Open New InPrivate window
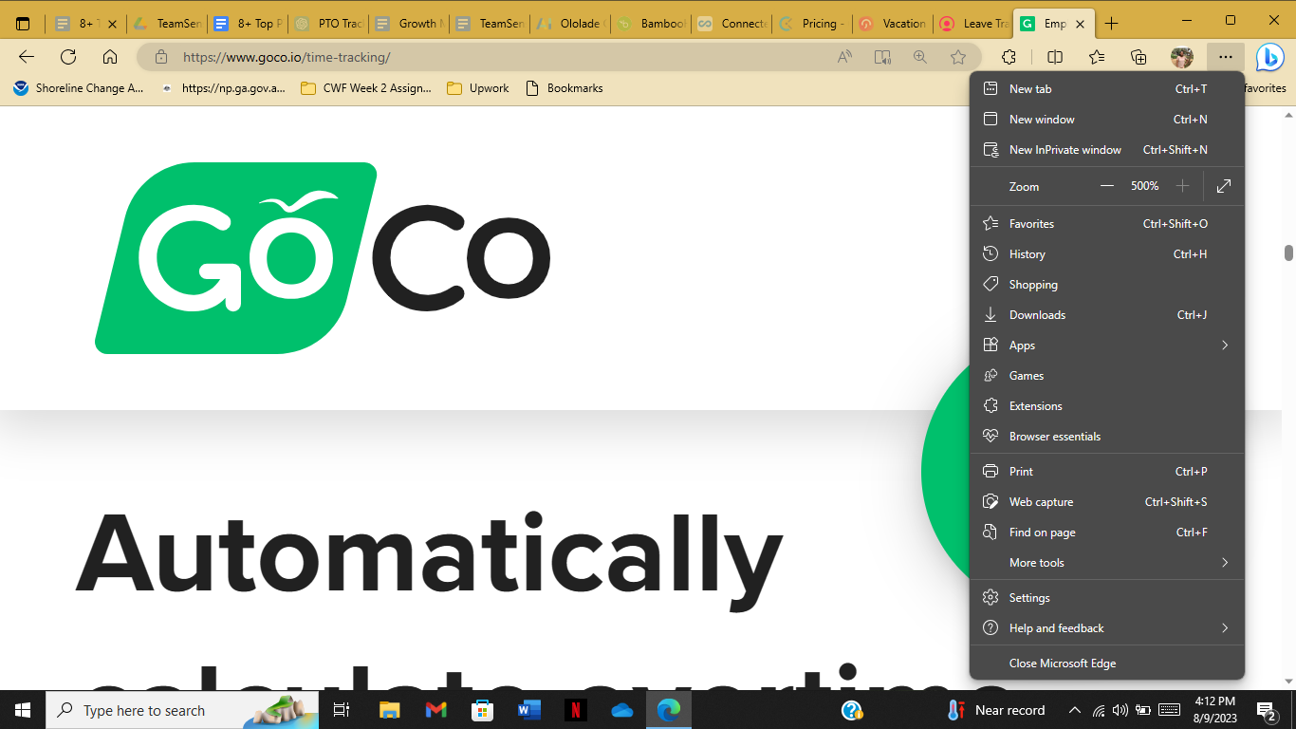 tap(1065, 150)
